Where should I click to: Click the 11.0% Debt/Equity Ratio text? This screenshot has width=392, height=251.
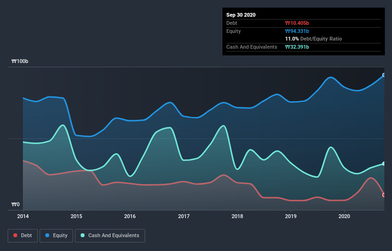click(x=314, y=39)
